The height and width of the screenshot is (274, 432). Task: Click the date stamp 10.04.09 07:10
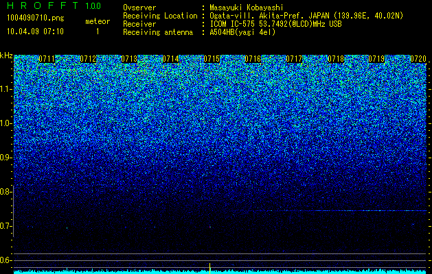(35, 32)
